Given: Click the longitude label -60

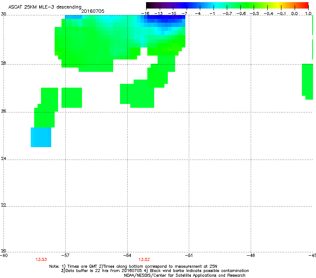Looking at the screenshot, I should point(4,255).
